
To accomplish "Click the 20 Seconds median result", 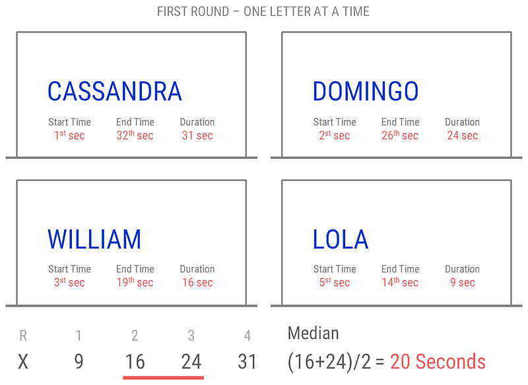I will click(x=438, y=362).
